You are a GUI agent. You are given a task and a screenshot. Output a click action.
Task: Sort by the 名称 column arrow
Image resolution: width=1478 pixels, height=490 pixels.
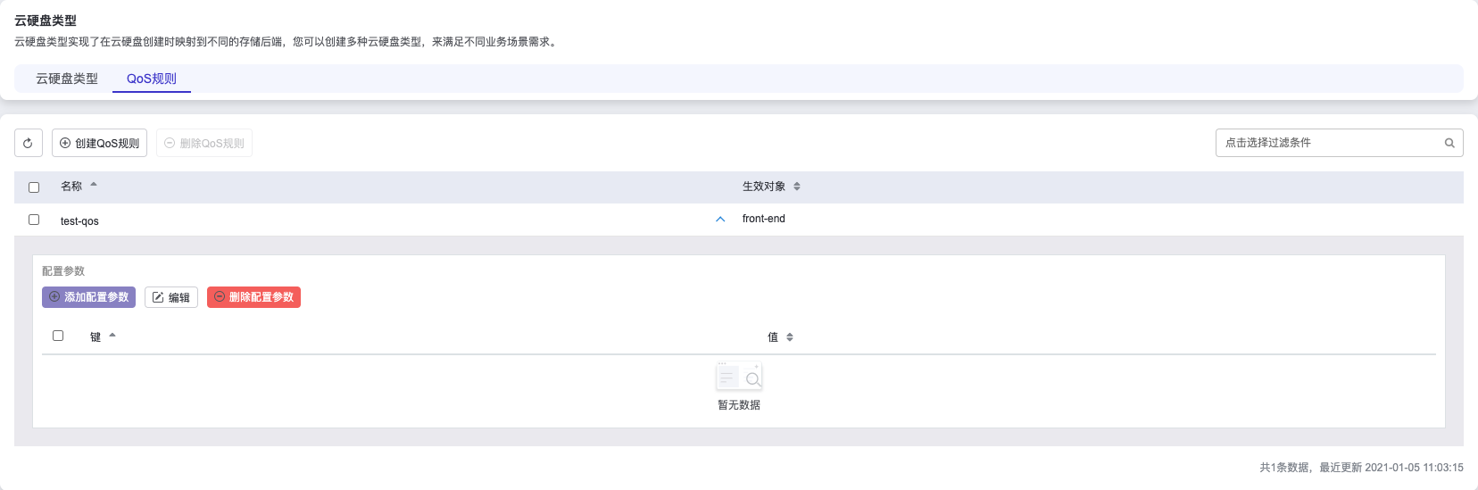pos(94,186)
